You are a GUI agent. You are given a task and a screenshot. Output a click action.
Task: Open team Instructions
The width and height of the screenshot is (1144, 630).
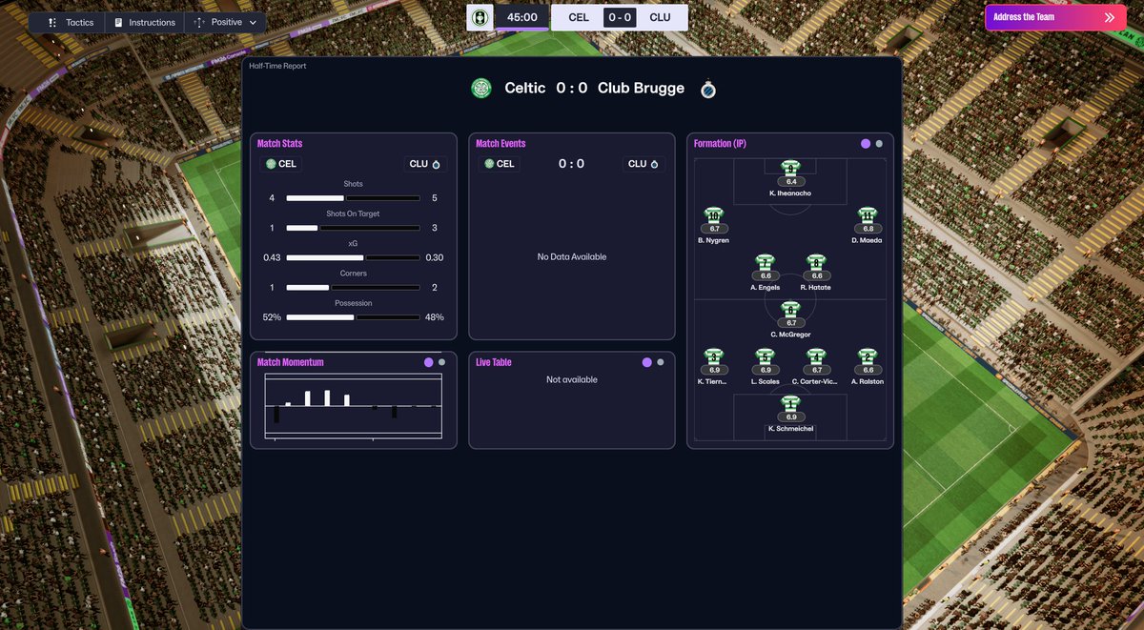[145, 22]
